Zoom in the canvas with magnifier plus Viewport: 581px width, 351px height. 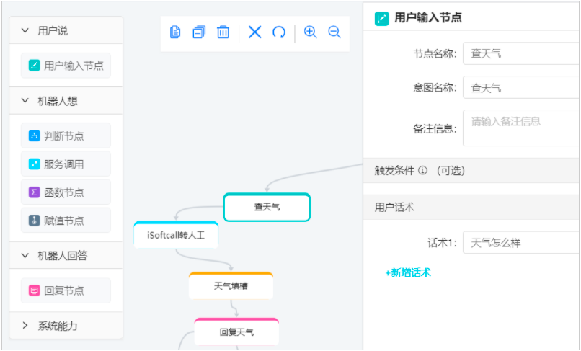pos(311,32)
